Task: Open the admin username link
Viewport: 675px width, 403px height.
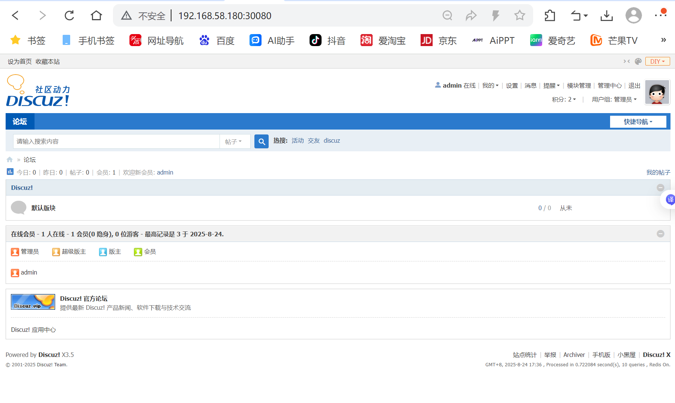Action: click(x=452, y=85)
